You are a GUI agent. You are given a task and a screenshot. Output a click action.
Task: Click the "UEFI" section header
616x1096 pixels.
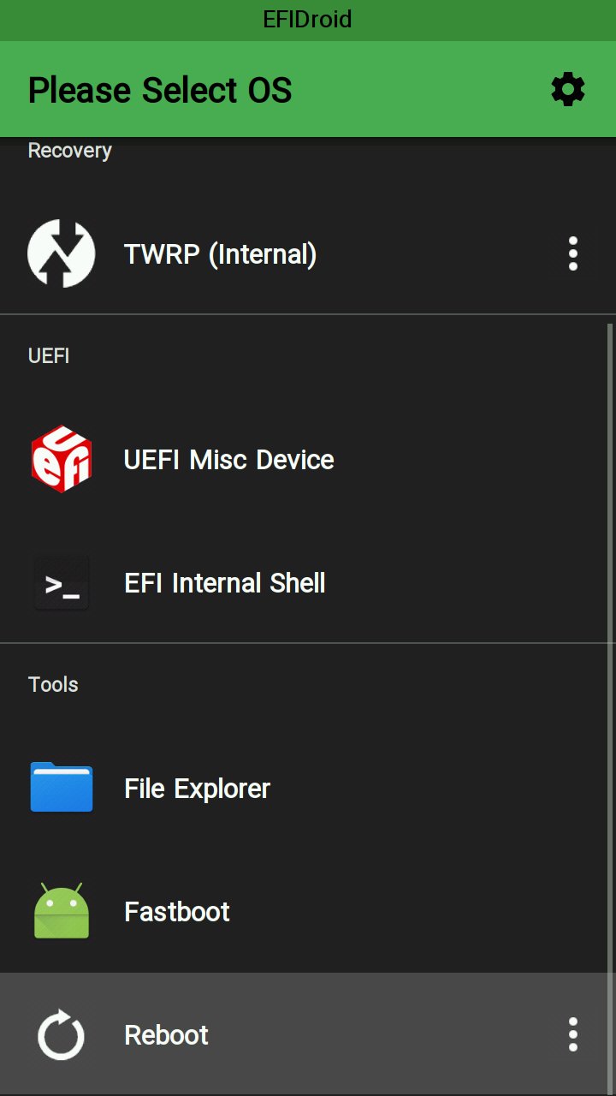(49, 356)
